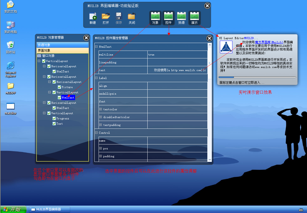
Task: Expand the textcolor property
Action: tap(100, 109)
